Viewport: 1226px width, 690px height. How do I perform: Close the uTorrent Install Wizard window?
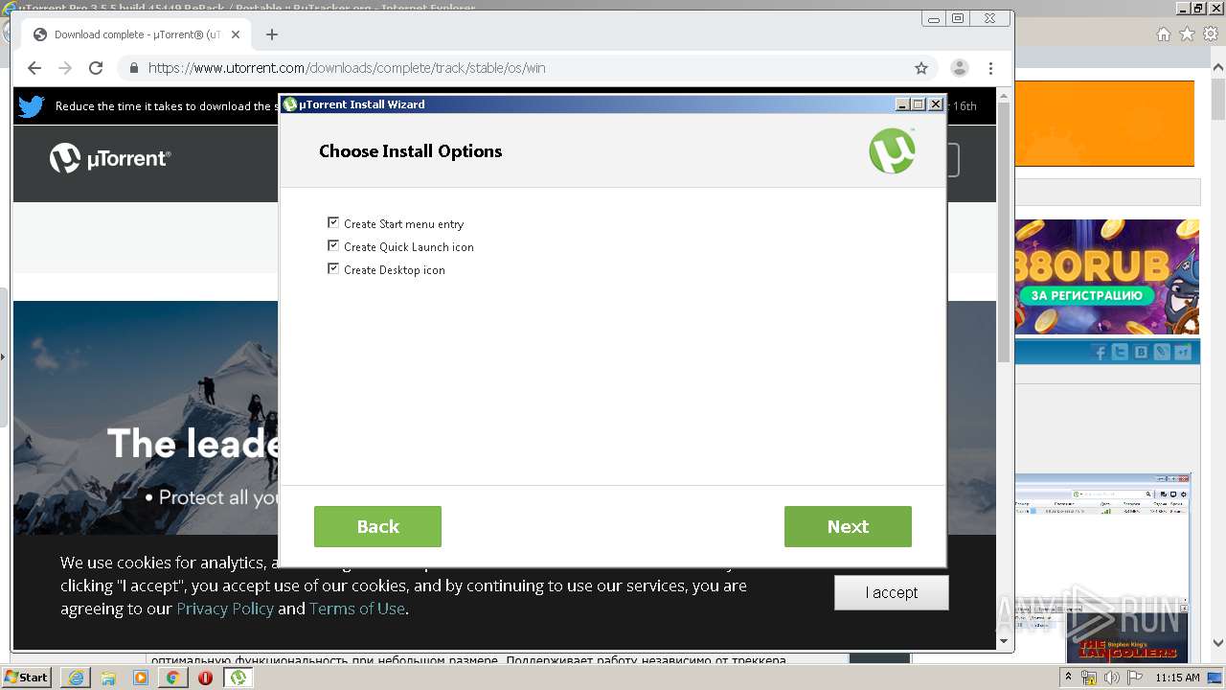pyautogui.click(x=935, y=104)
